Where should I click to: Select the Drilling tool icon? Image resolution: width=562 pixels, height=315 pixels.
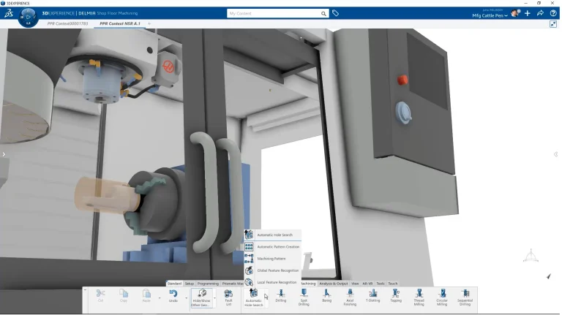click(x=281, y=294)
